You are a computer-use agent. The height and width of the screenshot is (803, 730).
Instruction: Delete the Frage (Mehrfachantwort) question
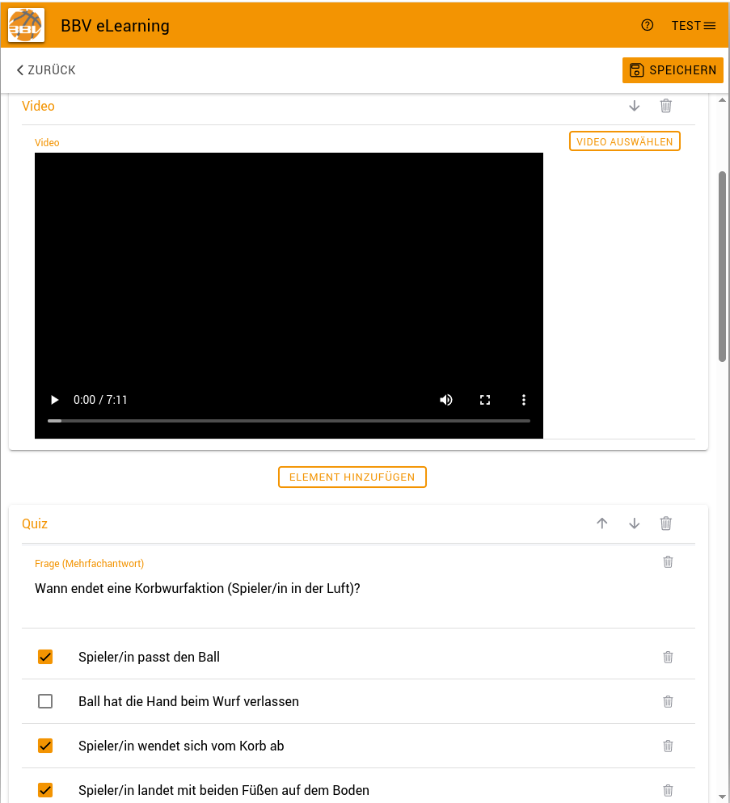[x=668, y=561]
